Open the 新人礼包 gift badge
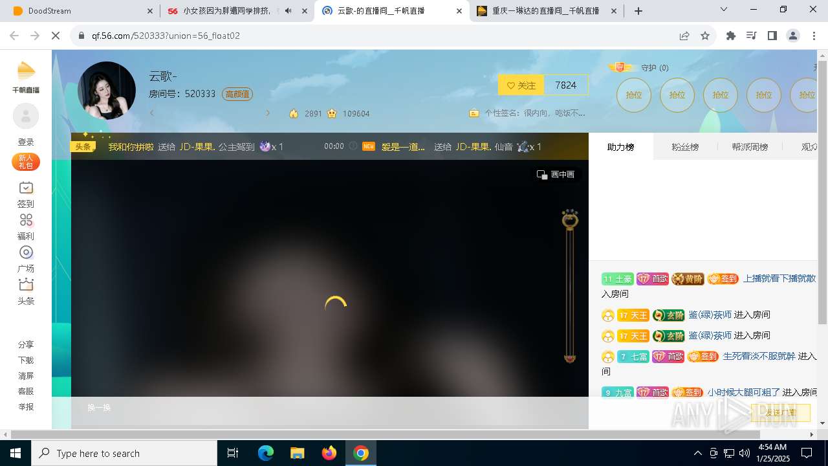Image resolution: width=828 pixels, height=466 pixels. pyautogui.click(x=26, y=162)
